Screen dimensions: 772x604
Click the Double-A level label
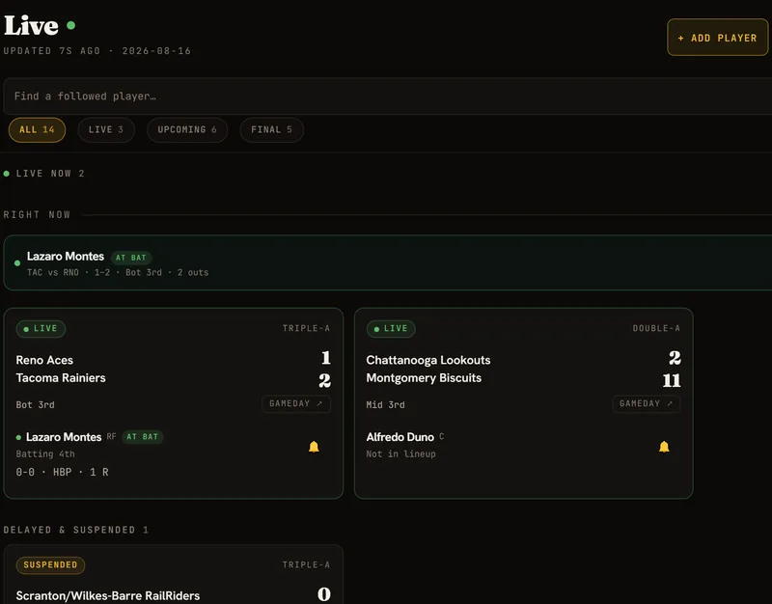point(656,328)
